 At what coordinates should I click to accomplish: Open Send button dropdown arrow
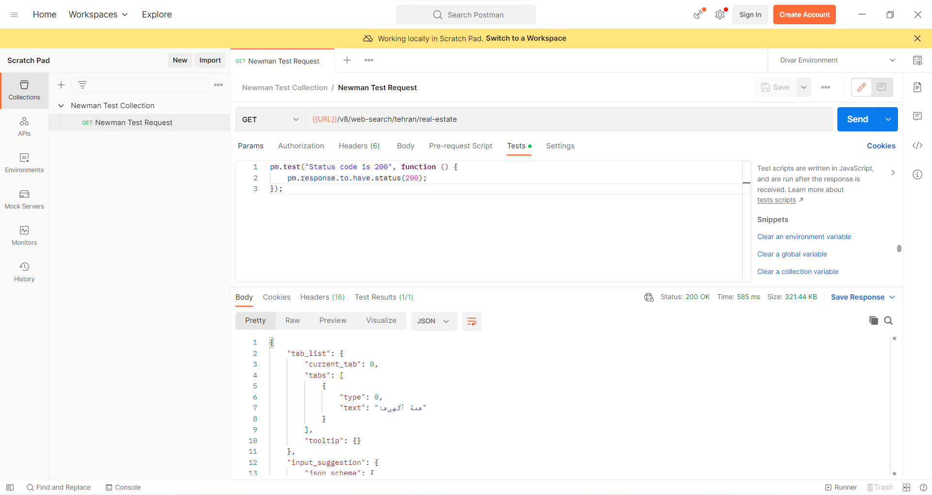(888, 119)
